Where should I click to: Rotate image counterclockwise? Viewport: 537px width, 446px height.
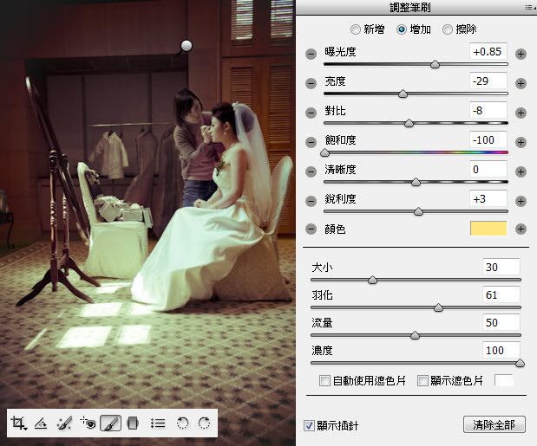tap(182, 423)
